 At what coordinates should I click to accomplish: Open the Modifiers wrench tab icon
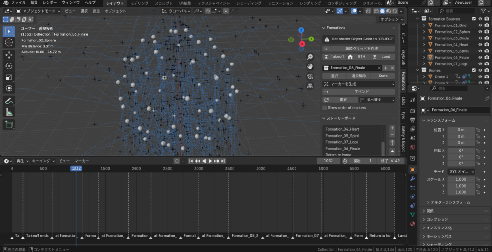(413, 178)
